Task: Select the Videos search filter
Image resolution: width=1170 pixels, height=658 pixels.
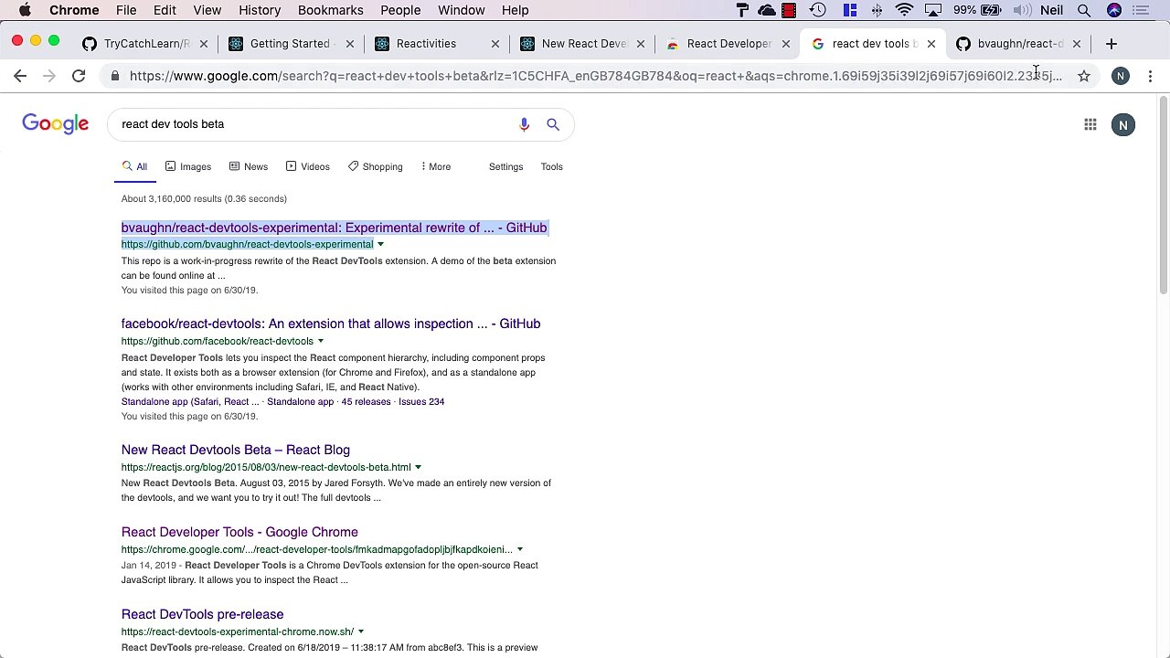Action: coord(307,166)
